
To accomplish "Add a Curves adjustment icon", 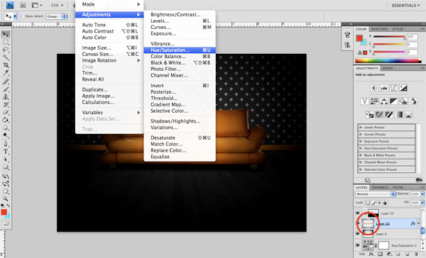I will coord(393,88).
